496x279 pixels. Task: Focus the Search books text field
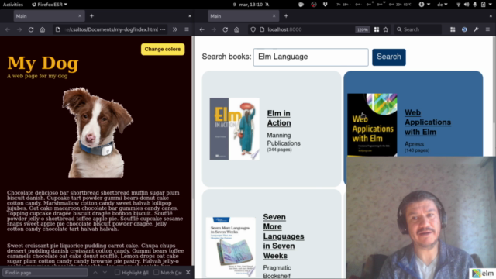click(311, 57)
